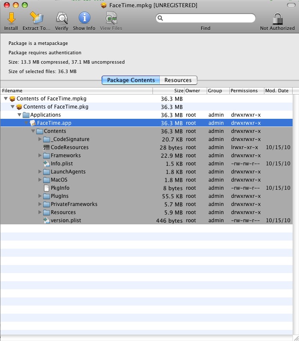Click the magnifier icon in the Find field

click(x=160, y=18)
